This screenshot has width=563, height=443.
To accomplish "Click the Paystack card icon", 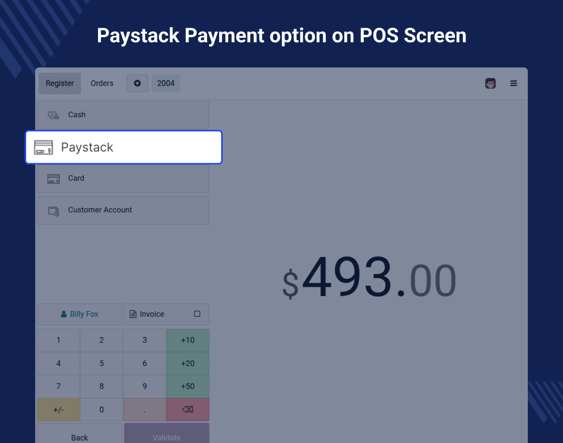I will point(43,147).
